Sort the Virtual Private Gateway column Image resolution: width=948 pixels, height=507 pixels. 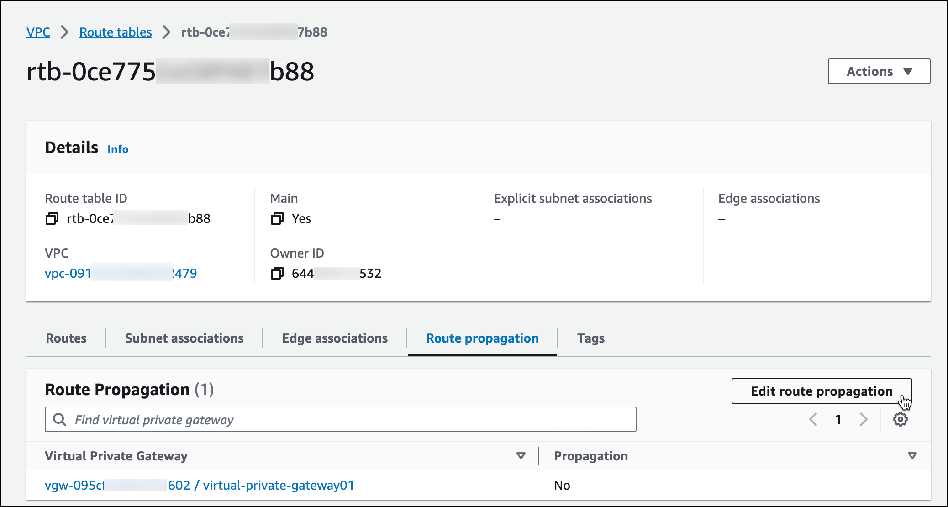pyautogui.click(x=520, y=455)
